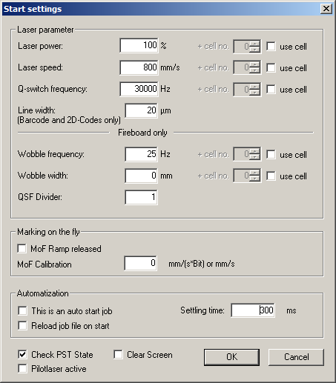Screen dimensions: 336x383
Task: Dismiss dialog with the Cancel button
Action: pyautogui.click(x=296, y=357)
